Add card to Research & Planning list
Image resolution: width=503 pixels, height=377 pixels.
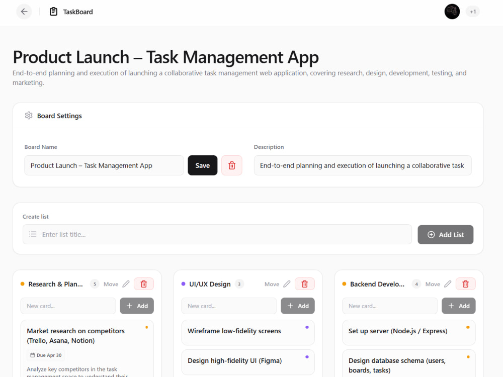click(137, 306)
